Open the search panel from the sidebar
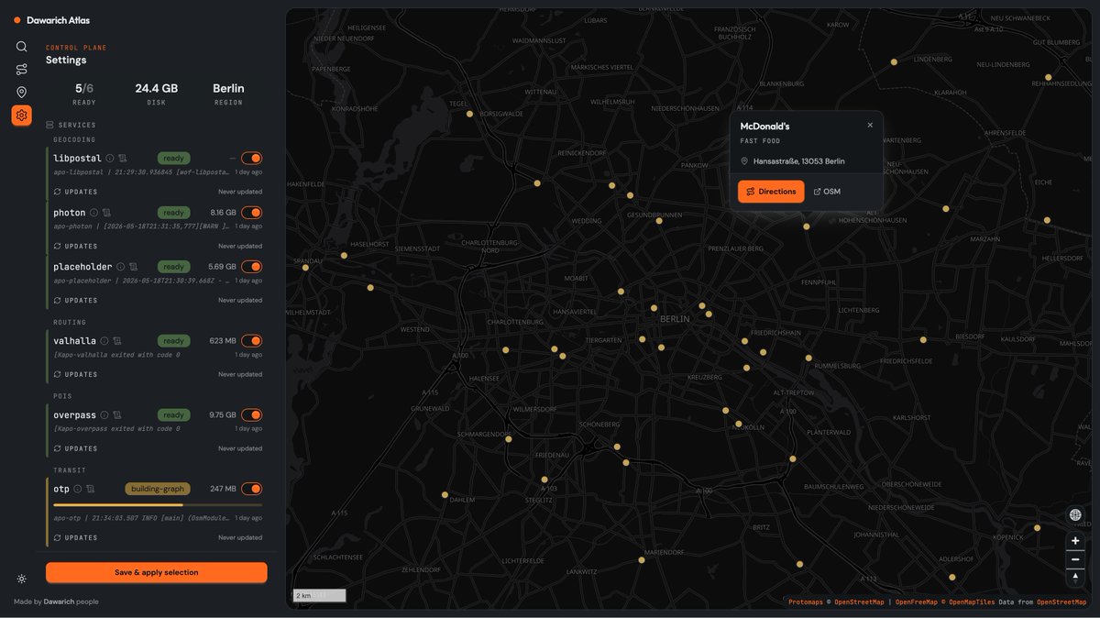 (x=21, y=47)
